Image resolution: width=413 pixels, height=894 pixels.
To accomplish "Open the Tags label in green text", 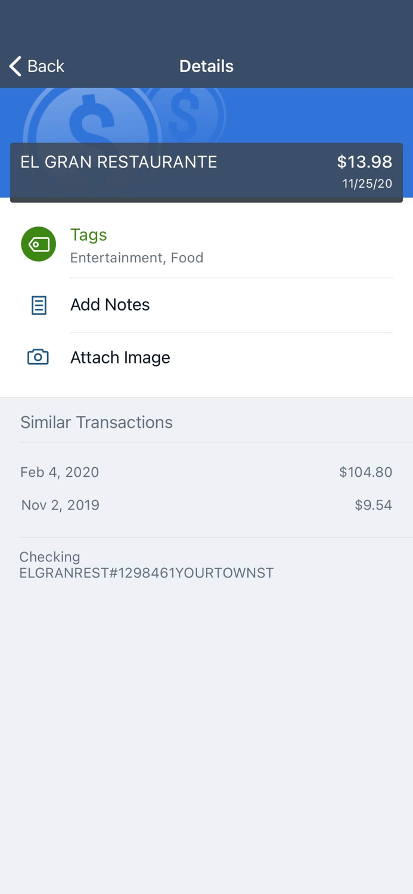I will (x=88, y=235).
